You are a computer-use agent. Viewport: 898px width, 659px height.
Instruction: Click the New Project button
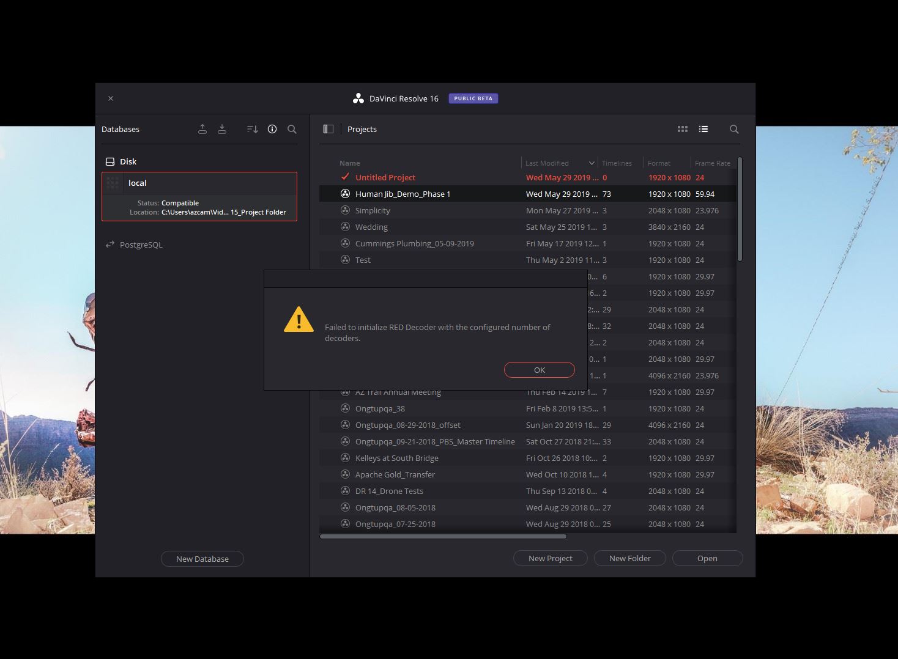(551, 558)
